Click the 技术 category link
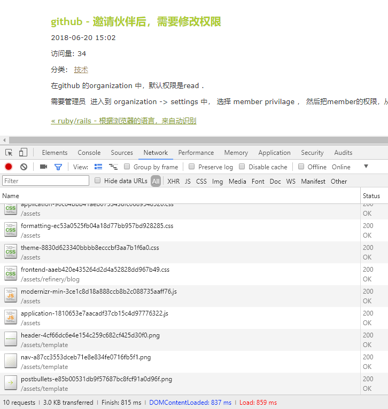Viewport: 388px width, 409px height. click(81, 69)
